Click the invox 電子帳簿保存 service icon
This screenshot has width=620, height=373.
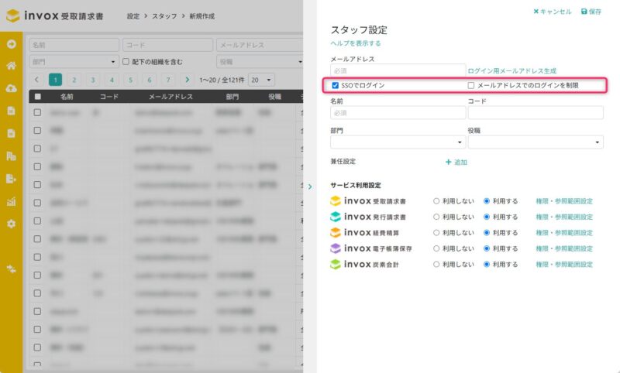click(336, 248)
